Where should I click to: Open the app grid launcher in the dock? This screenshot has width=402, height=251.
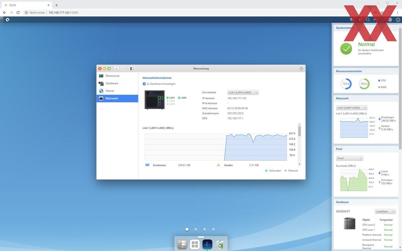pos(195,244)
